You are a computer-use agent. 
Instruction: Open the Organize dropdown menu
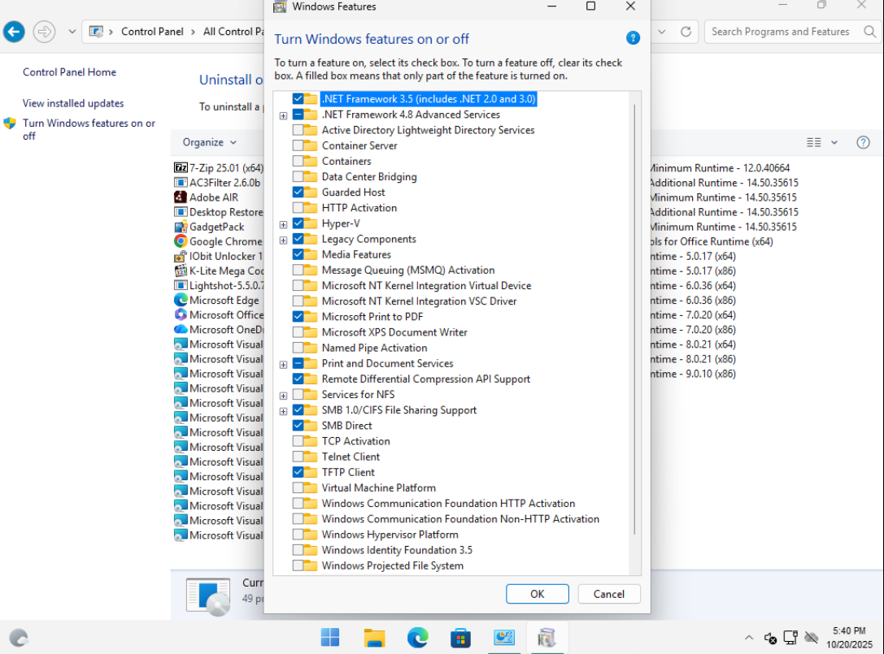(209, 142)
